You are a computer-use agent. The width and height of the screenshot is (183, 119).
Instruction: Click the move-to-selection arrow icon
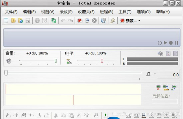[x=16, y=115]
